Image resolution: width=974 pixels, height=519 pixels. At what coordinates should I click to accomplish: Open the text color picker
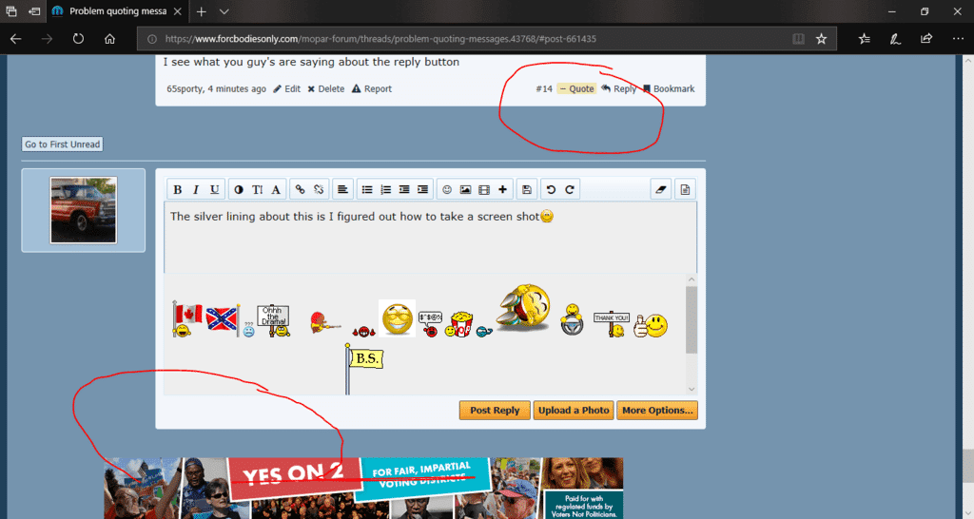tap(238, 190)
